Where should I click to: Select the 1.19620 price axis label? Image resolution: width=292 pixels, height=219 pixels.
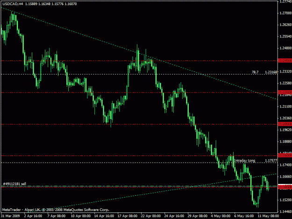285,130
